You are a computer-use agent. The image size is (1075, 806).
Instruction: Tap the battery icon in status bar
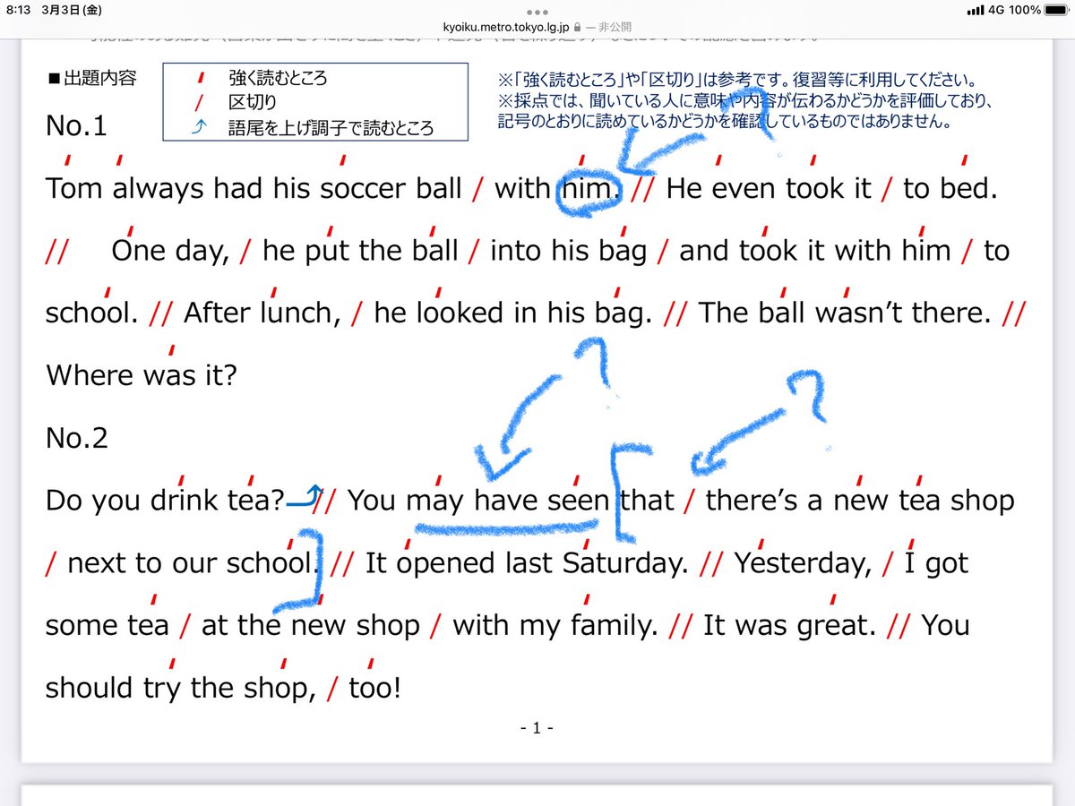[1056, 10]
